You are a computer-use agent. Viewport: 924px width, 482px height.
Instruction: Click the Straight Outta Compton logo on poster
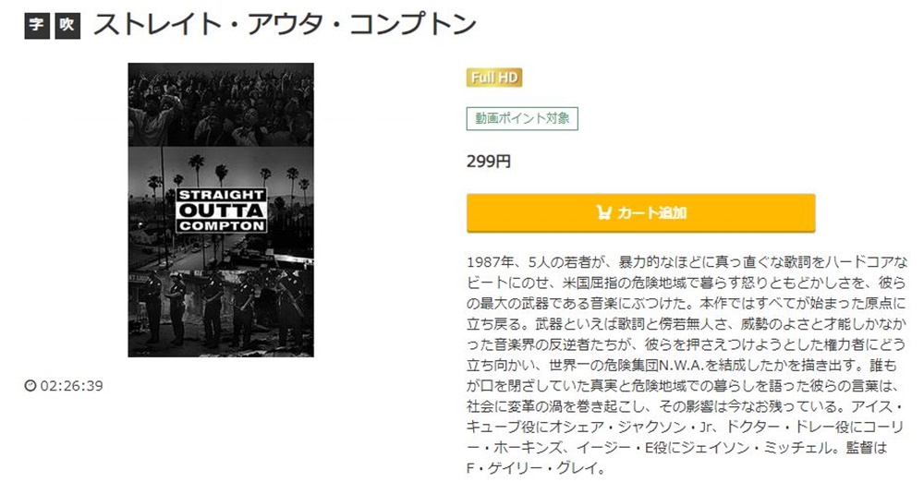pos(221,211)
